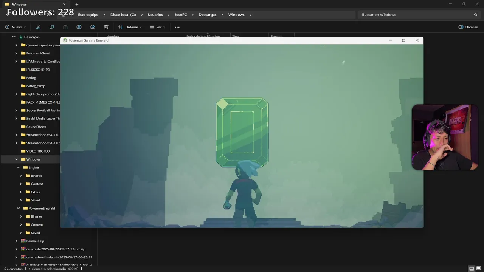Click breadcrumb chevron after Disco local (C:)
484x272 pixels.
(x=142, y=15)
